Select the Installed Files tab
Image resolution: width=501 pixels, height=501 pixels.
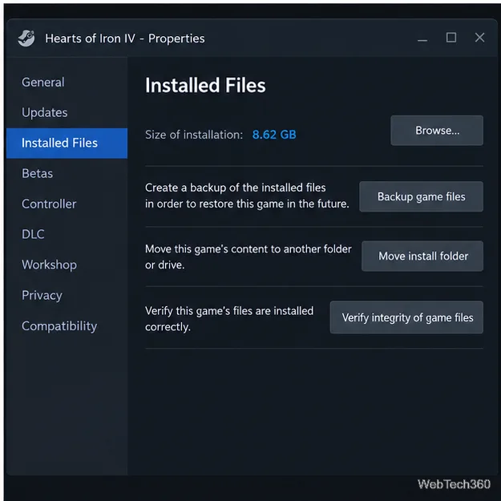tap(67, 143)
